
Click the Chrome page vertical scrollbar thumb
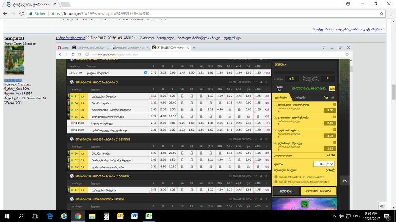tap(393, 92)
